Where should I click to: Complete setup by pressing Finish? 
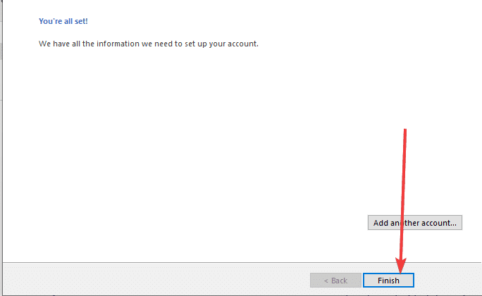click(388, 281)
